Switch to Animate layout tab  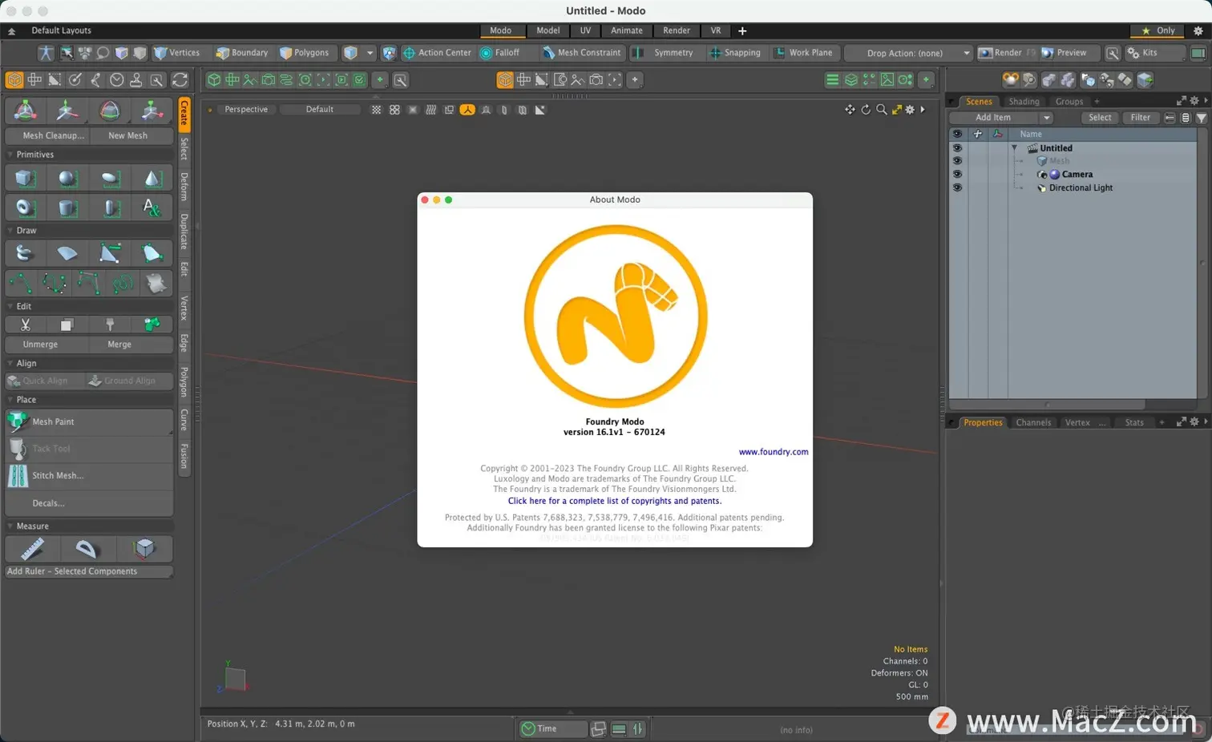[627, 30]
